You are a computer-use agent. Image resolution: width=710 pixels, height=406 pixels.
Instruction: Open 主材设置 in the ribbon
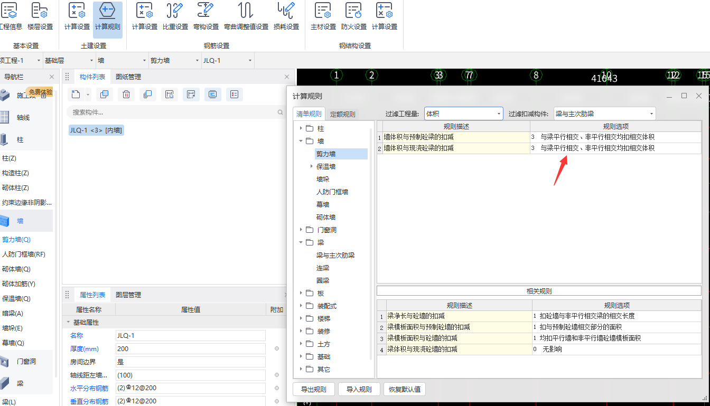click(x=323, y=17)
